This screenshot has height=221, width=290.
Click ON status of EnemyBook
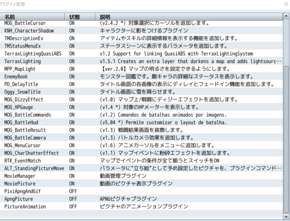72,77
